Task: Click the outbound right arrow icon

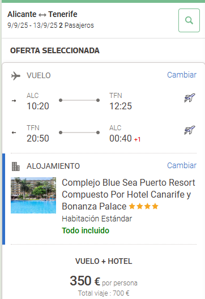Action: click(14, 101)
